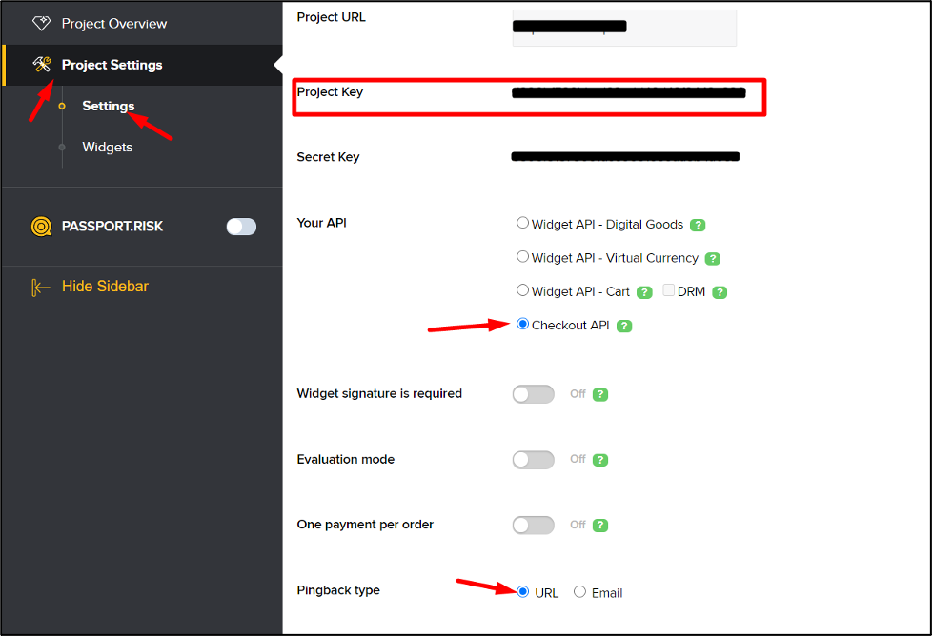Select Widget API - Cart radio option
The height and width of the screenshot is (636, 933).
pyautogui.click(x=522, y=290)
